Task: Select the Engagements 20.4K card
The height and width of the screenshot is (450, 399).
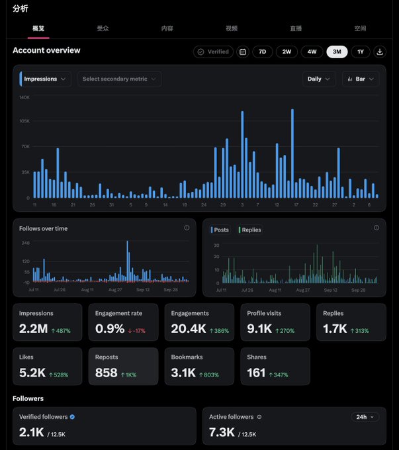Action: tap(199, 322)
